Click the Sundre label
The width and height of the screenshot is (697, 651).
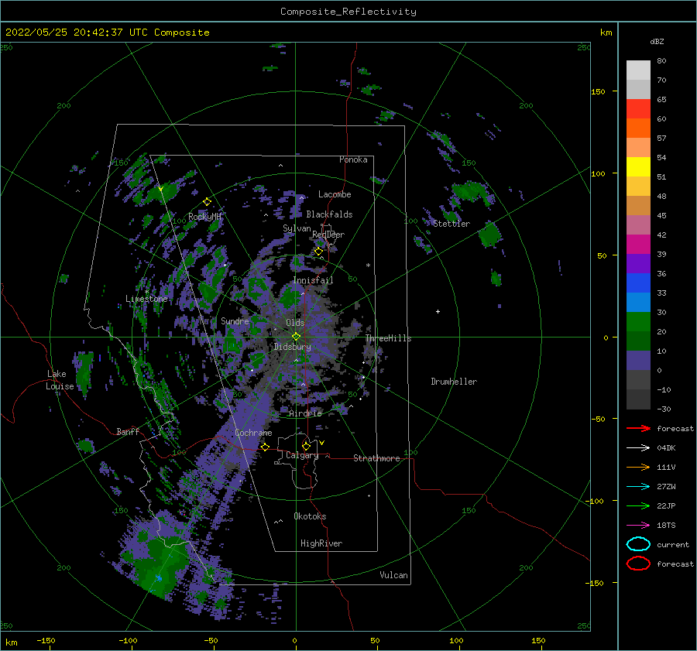pos(235,320)
